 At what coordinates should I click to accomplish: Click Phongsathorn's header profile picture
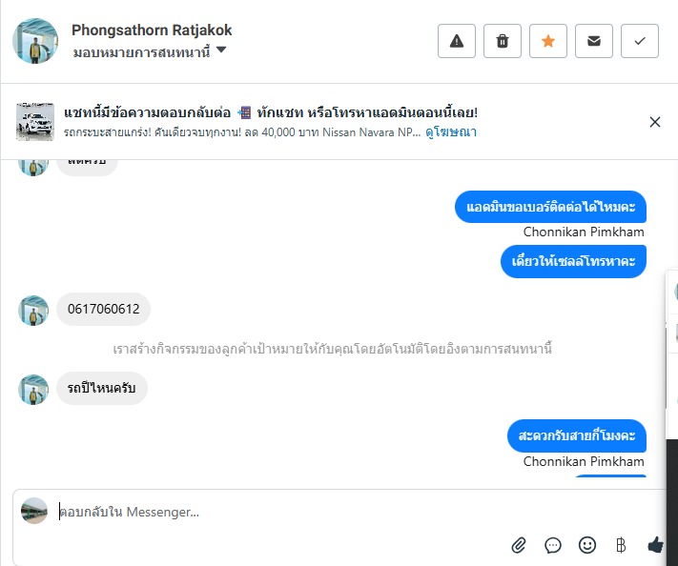[35, 40]
